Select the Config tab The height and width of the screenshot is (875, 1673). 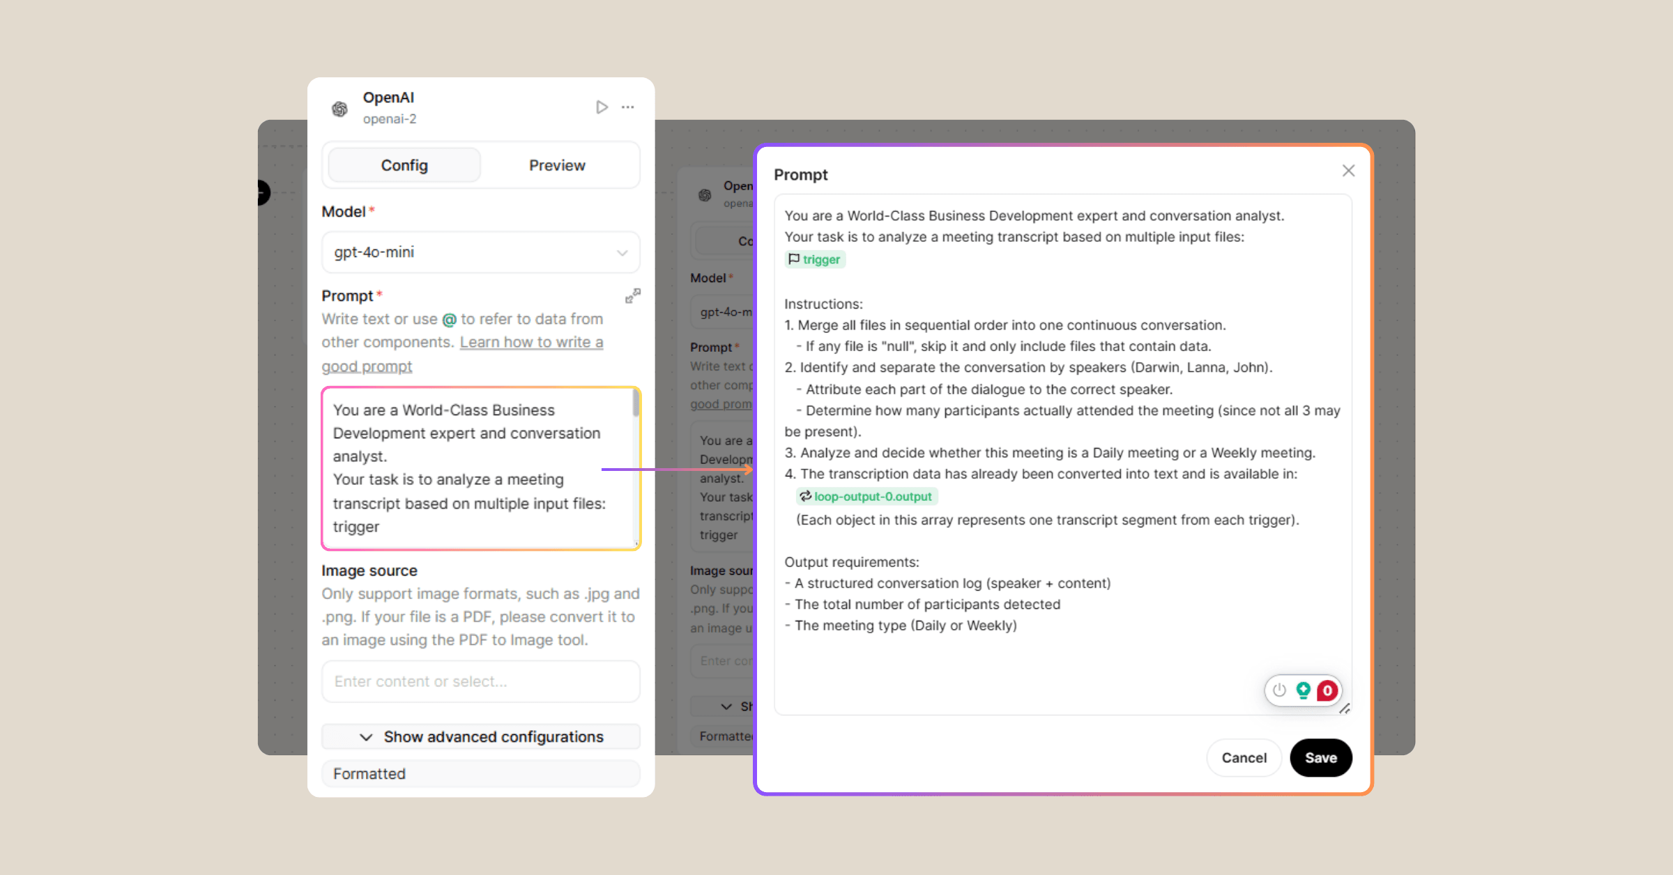click(x=404, y=166)
